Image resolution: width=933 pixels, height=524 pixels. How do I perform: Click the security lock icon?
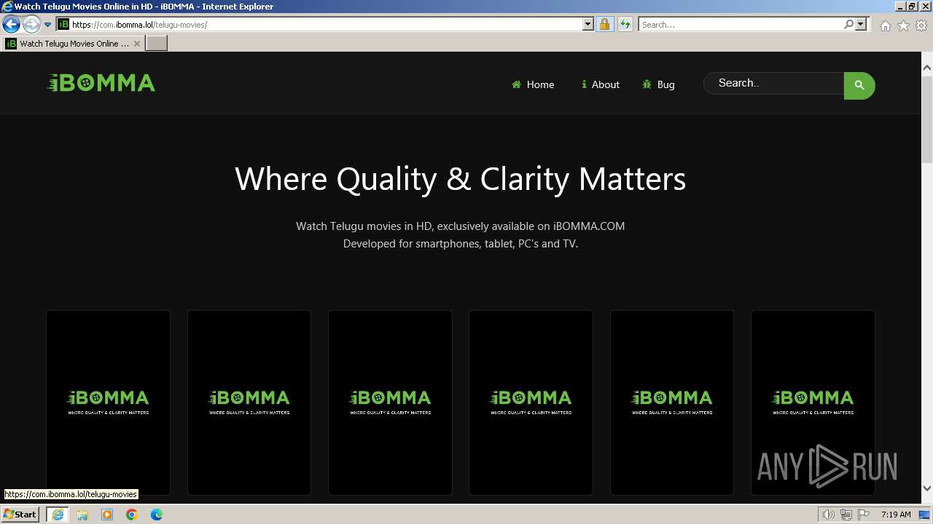(x=604, y=24)
